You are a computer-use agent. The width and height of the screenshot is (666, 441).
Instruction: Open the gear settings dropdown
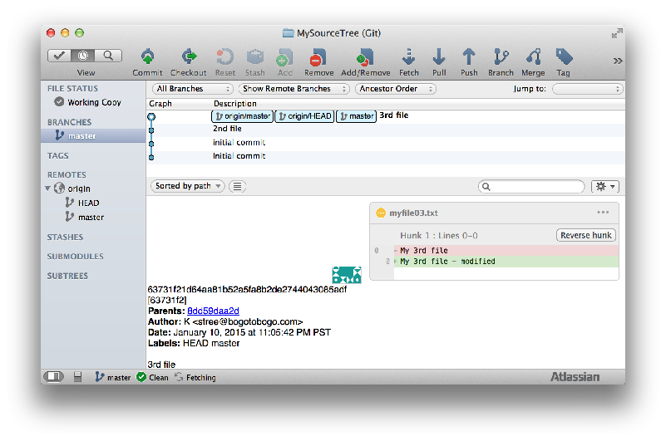[x=605, y=186]
